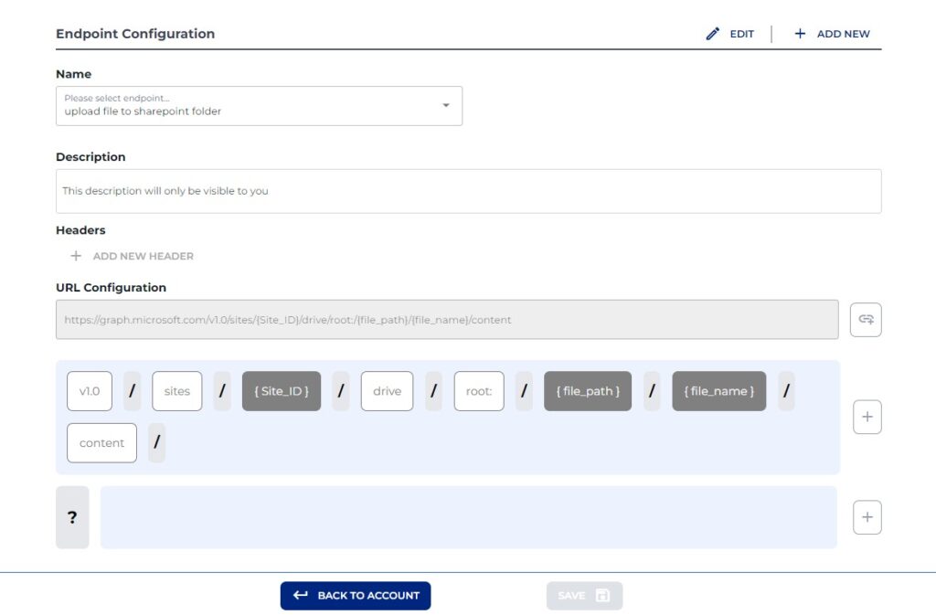Viewport: 936px width, 615px height.
Task: Click the BACK TO ACCOUNT button
Action: click(x=356, y=595)
